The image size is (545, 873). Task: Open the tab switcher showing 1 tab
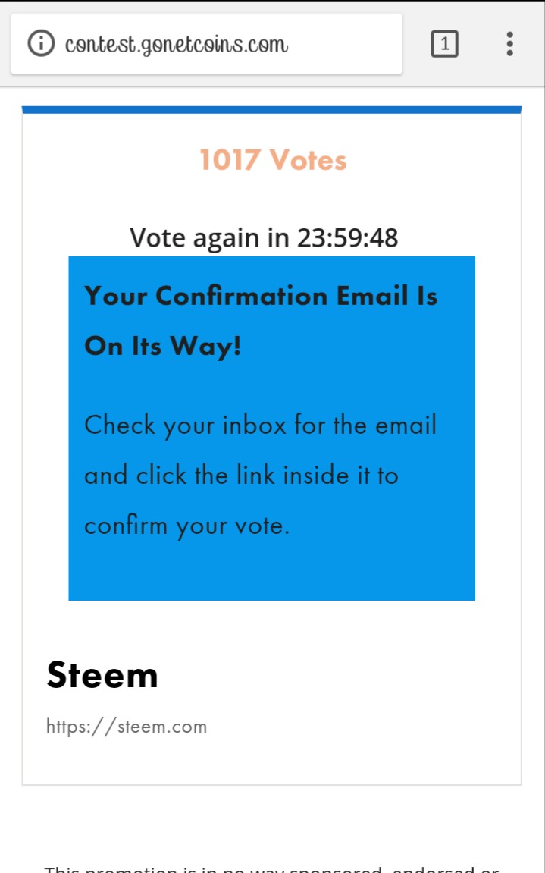point(444,43)
